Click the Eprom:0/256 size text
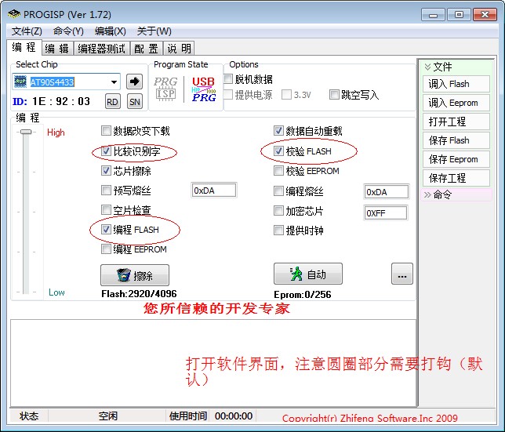 tap(303, 295)
